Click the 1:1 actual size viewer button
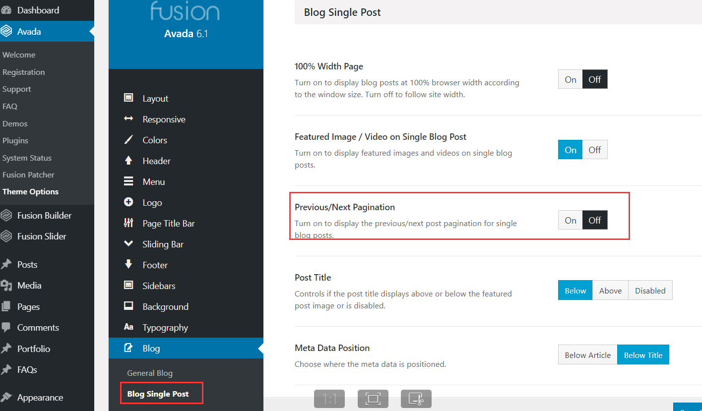 pyautogui.click(x=329, y=399)
